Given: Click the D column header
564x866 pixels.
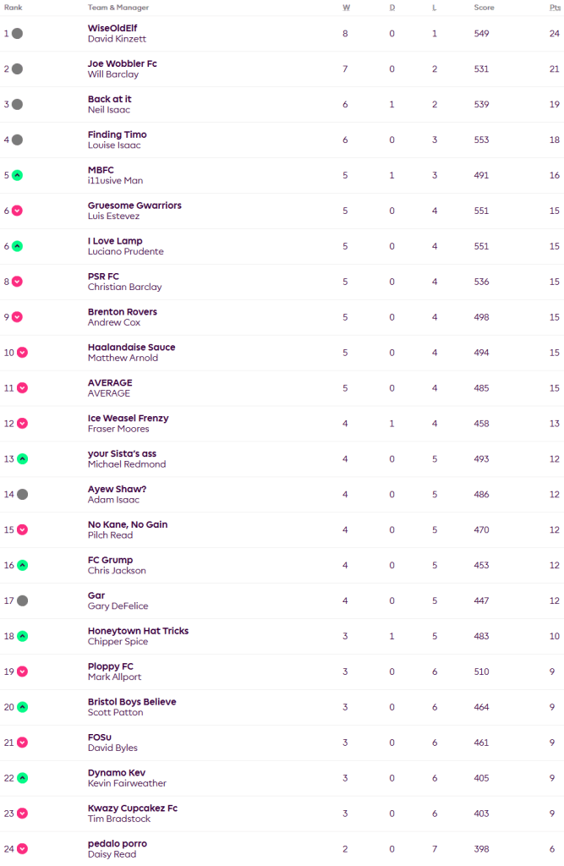Looking at the screenshot, I should 392,8.
